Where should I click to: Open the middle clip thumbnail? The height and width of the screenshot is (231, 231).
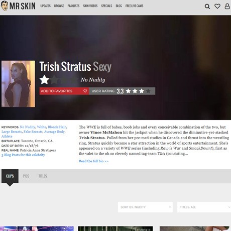click(115, 228)
